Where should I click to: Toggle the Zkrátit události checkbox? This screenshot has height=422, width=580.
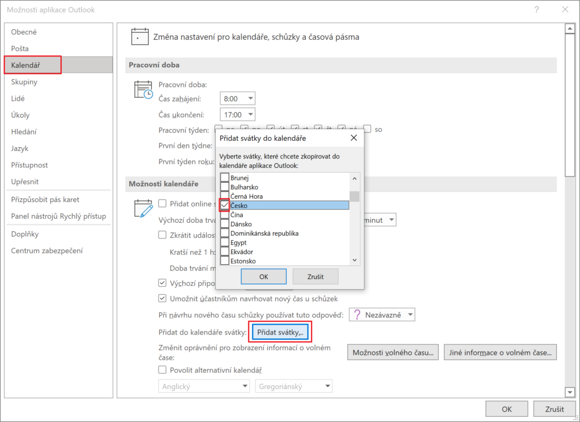tap(162, 235)
